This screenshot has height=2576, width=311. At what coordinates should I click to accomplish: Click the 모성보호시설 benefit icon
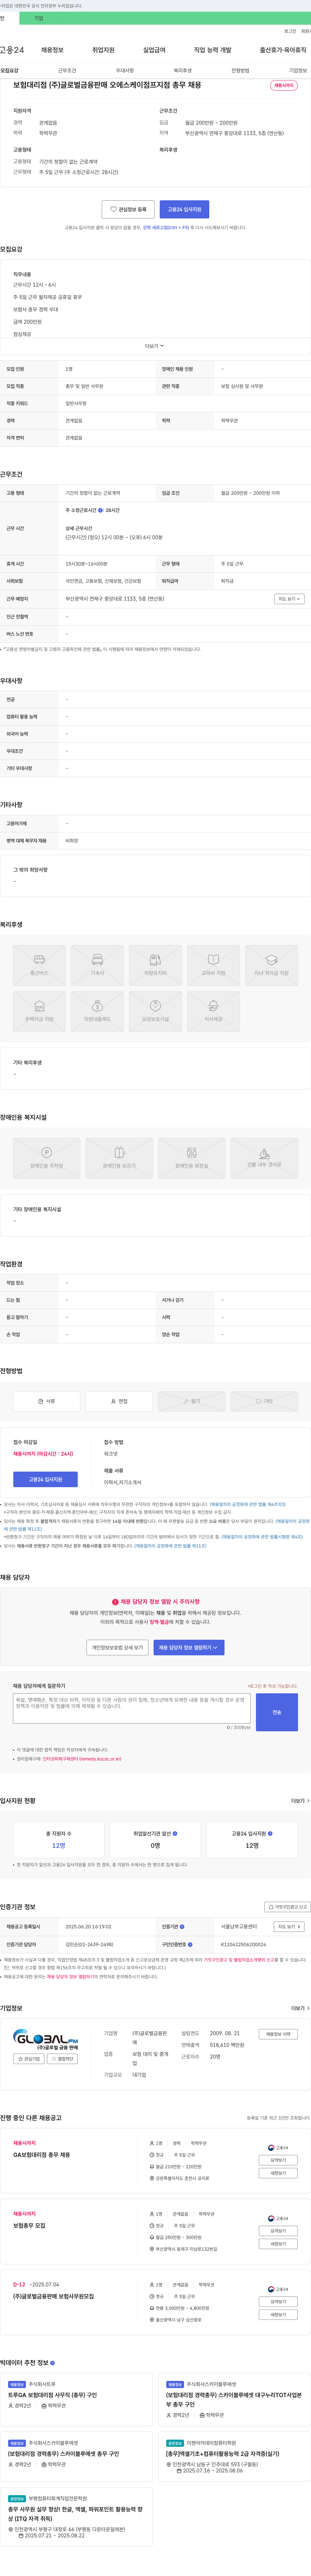(155, 1011)
